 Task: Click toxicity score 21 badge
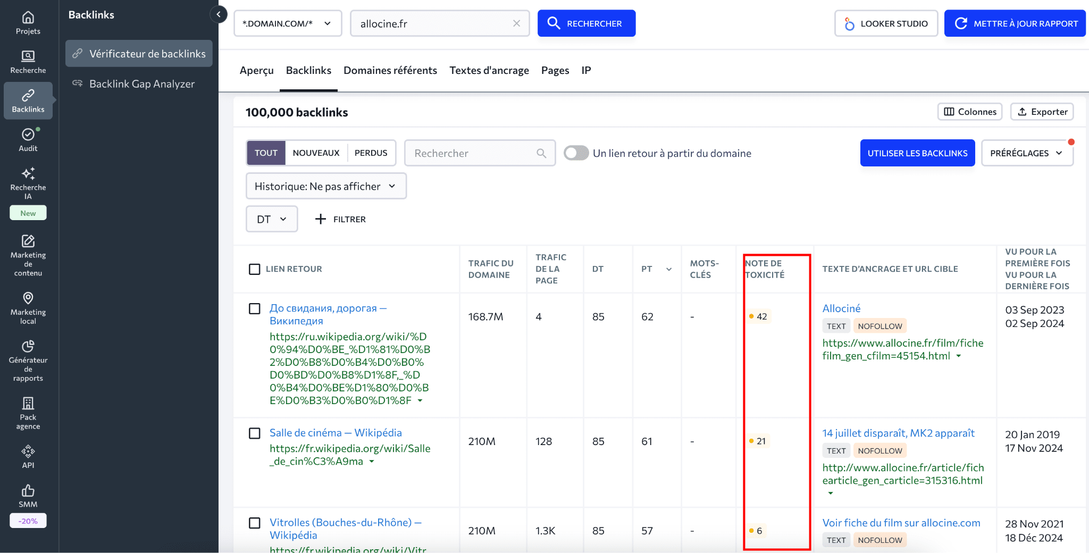click(757, 441)
